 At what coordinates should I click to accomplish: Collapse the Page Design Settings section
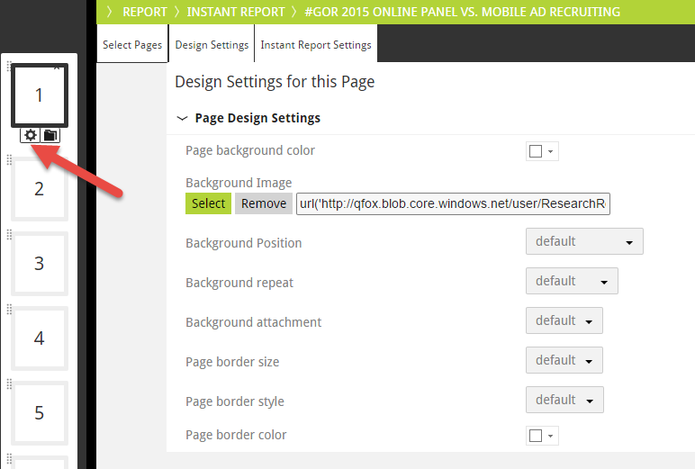pyautogui.click(x=183, y=118)
